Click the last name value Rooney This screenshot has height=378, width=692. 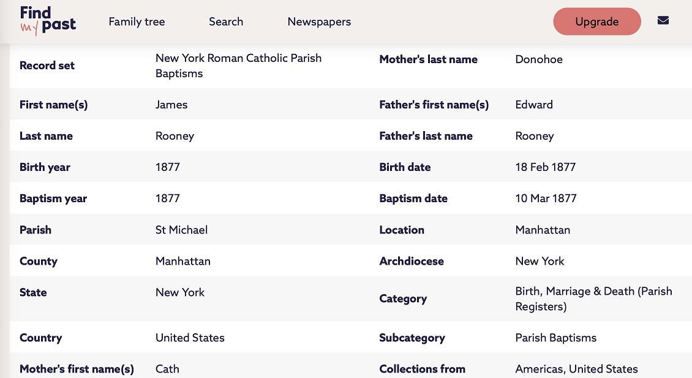[x=175, y=136]
